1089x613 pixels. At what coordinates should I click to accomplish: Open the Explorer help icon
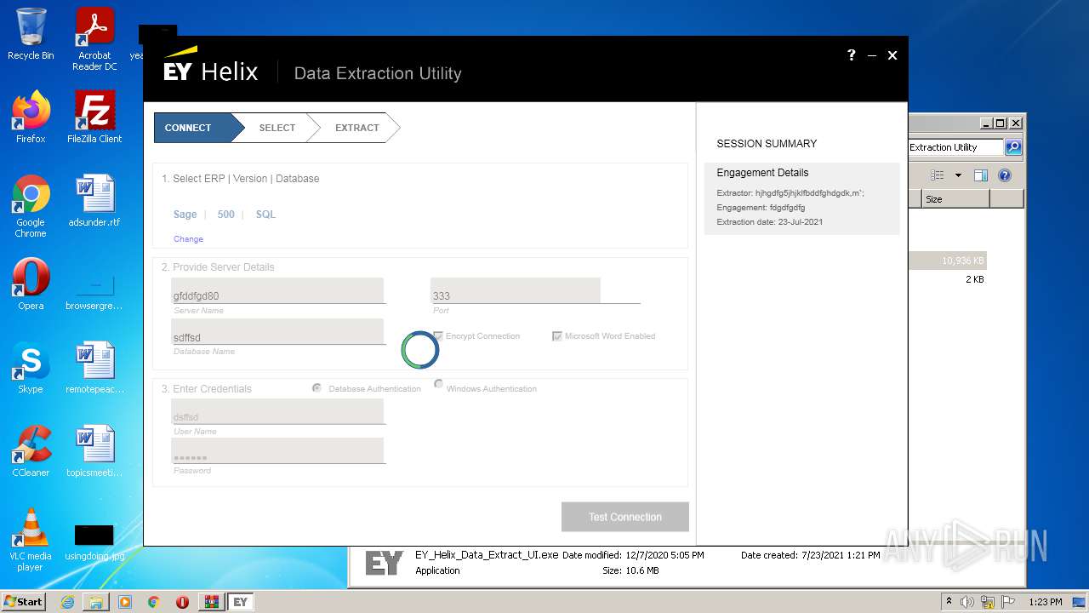coord(1005,175)
